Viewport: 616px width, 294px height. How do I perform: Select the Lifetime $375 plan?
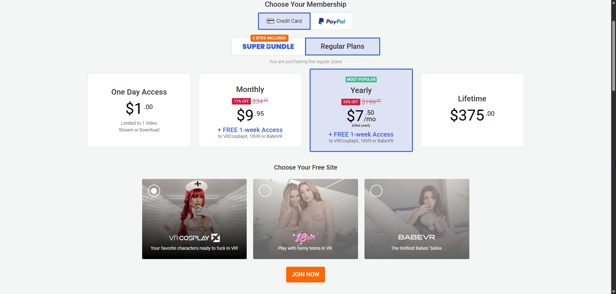click(472, 110)
